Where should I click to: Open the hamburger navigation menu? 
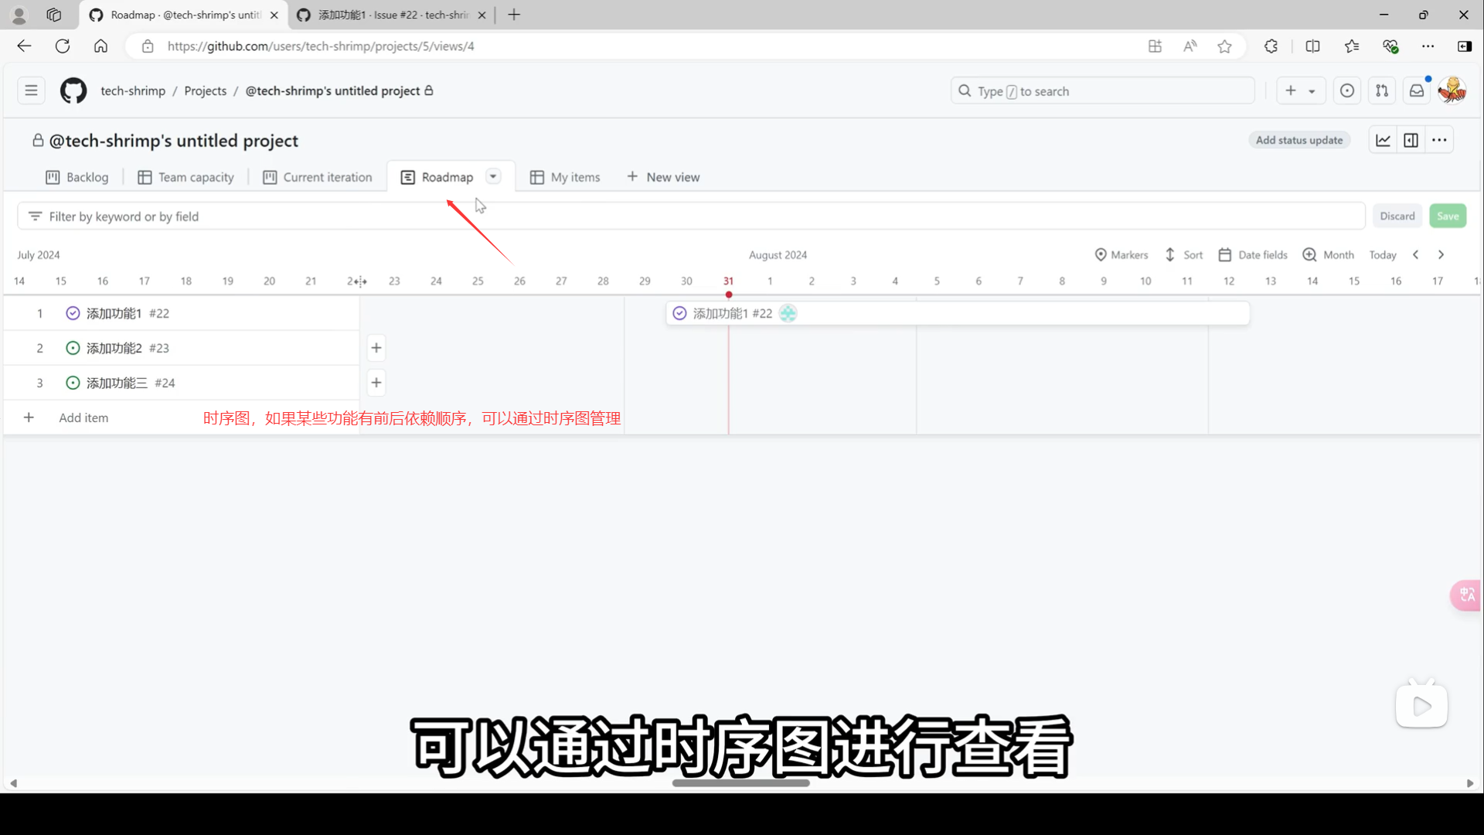(x=31, y=91)
